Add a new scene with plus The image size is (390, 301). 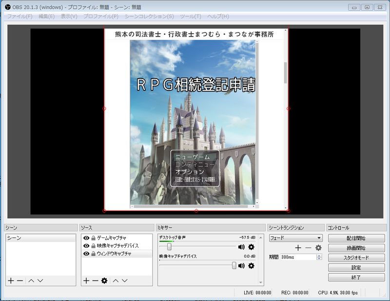(x=11, y=280)
